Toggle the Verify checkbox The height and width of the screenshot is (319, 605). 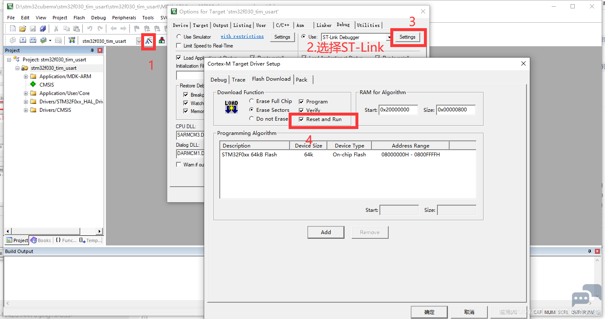coord(301,111)
